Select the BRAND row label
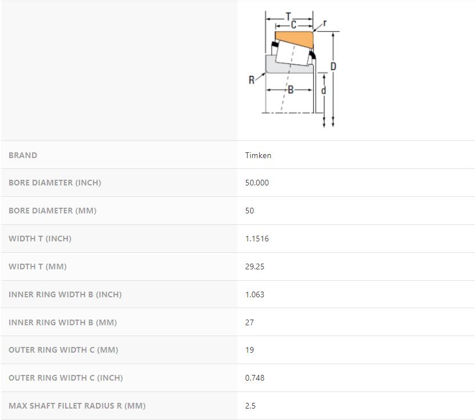 point(23,155)
